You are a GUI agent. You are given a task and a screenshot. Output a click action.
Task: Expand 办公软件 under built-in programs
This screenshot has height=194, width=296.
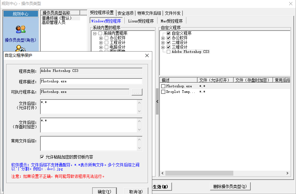click(x=101, y=38)
